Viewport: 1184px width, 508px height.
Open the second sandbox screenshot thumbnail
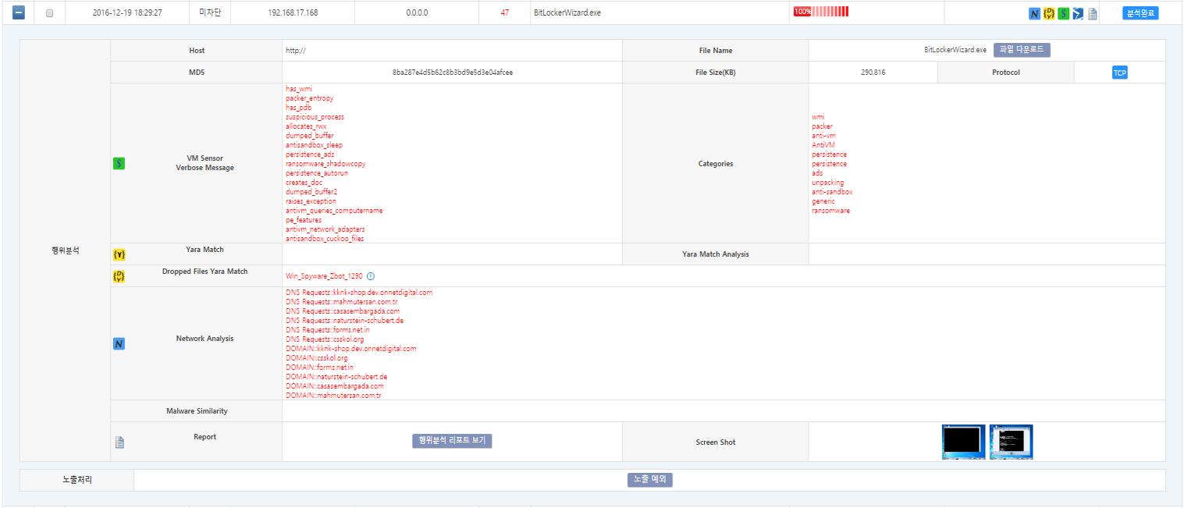[x=1011, y=442]
